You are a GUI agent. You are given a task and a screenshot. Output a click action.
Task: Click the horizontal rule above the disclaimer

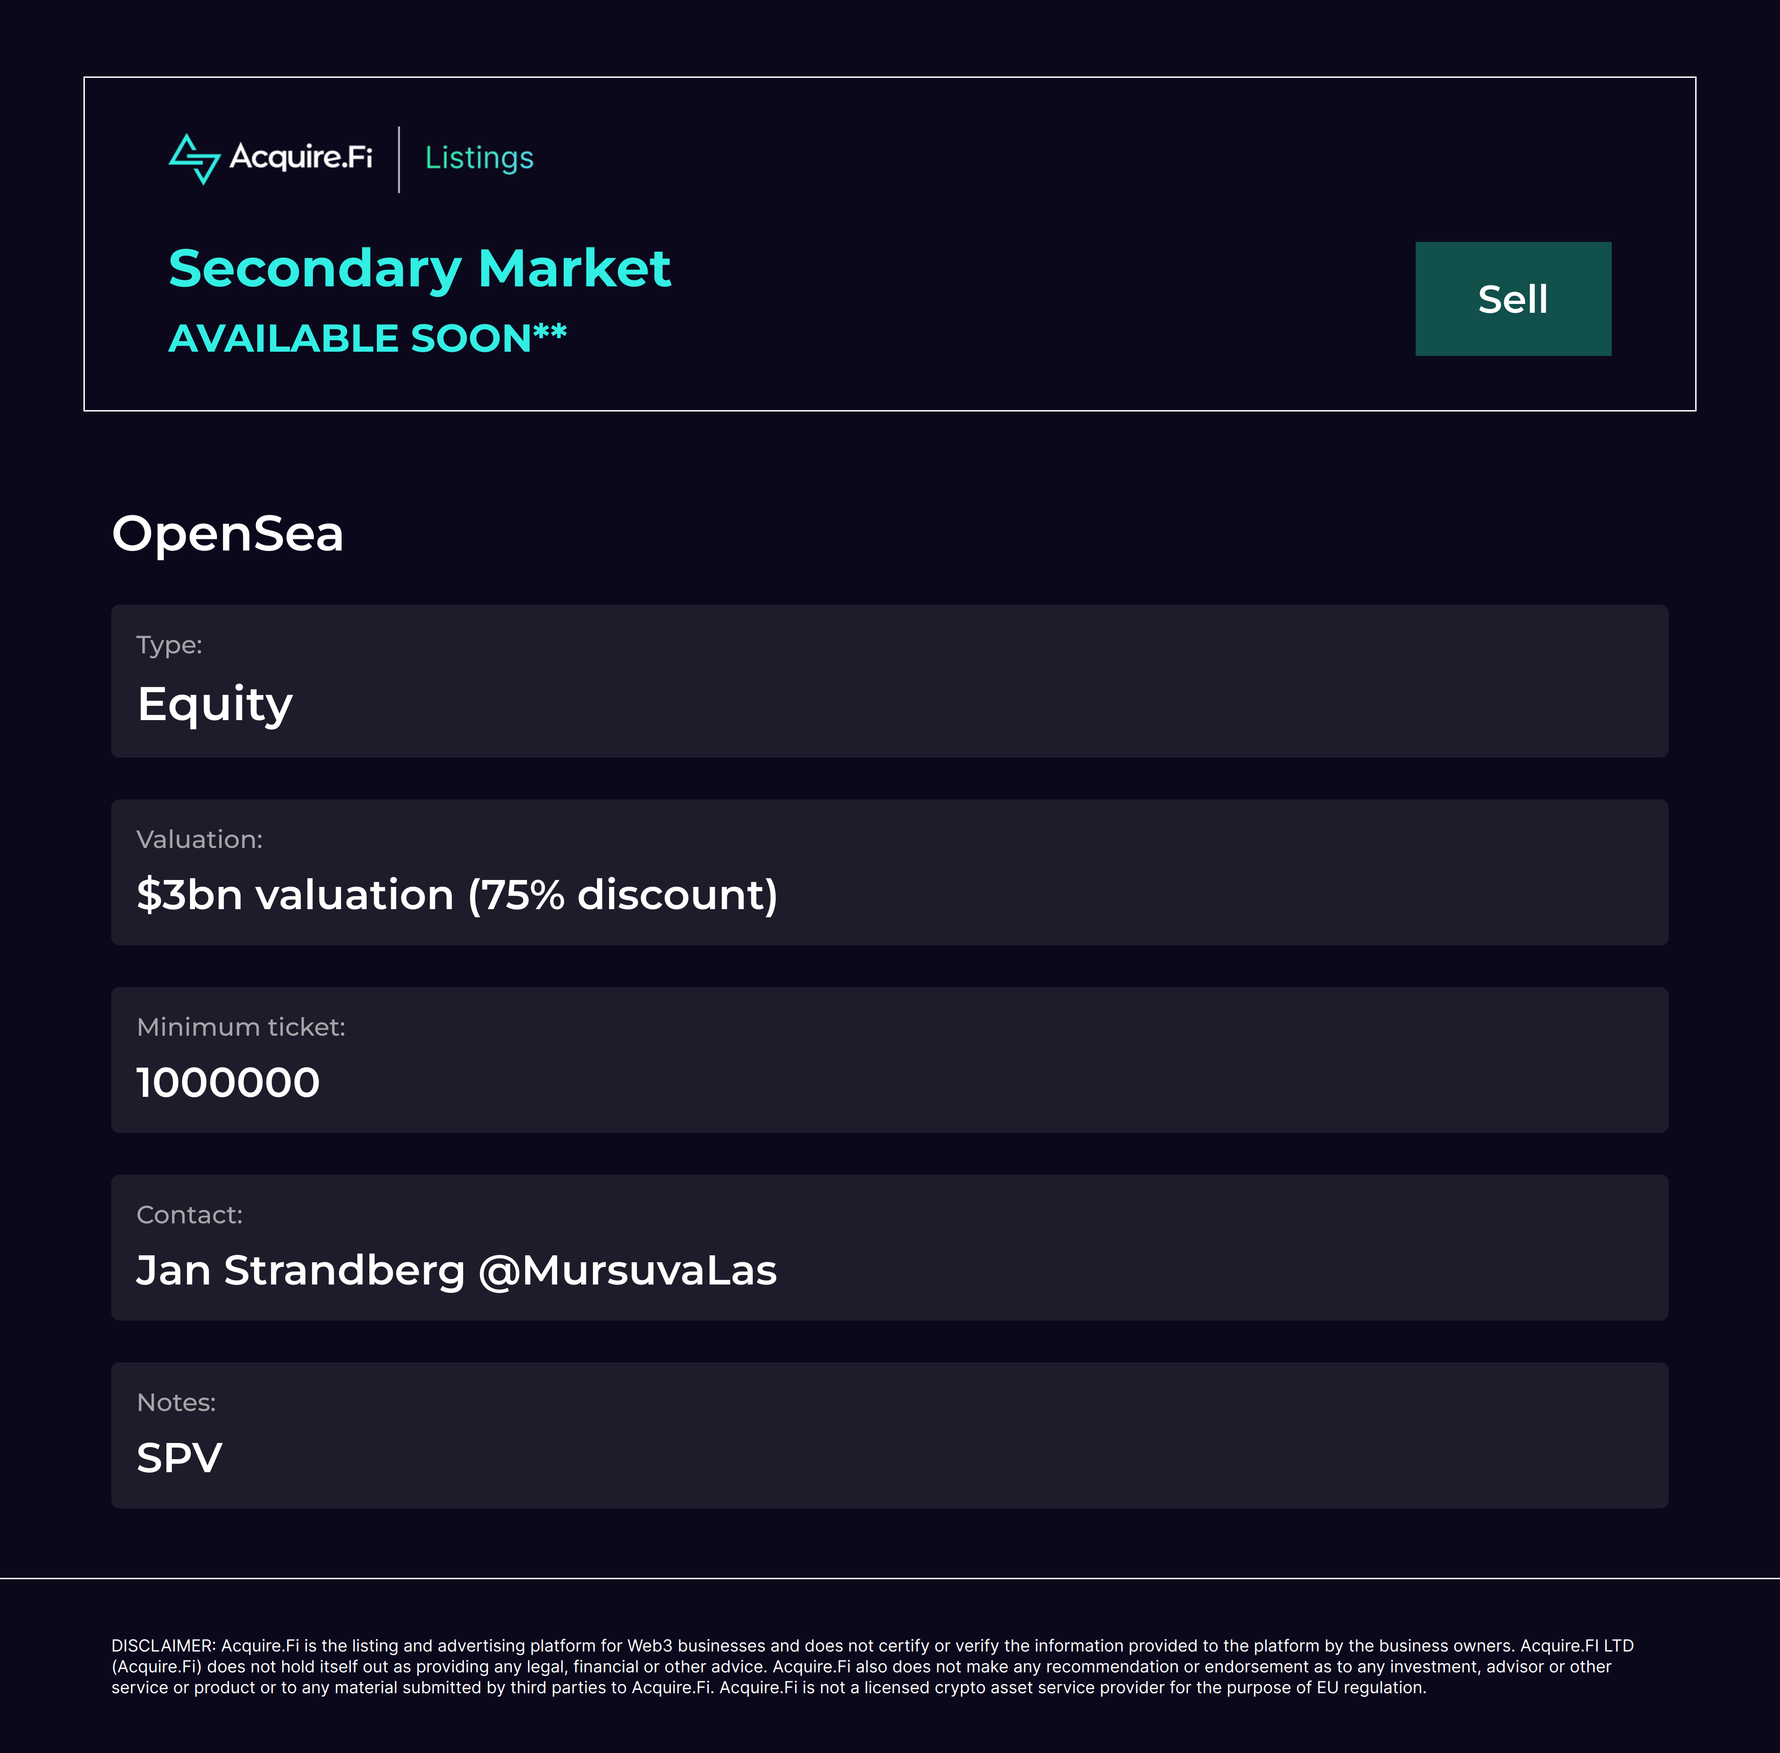[x=890, y=1578]
